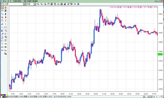
Task: Select the parallel channel lines tool
Action: tap(2, 17)
